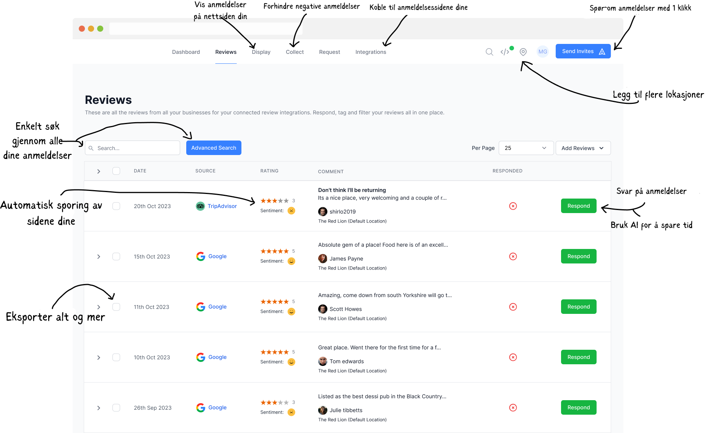This screenshot has height=433, width=706.
Task: Click the SOURCE column header
Action: click(205, 171)
